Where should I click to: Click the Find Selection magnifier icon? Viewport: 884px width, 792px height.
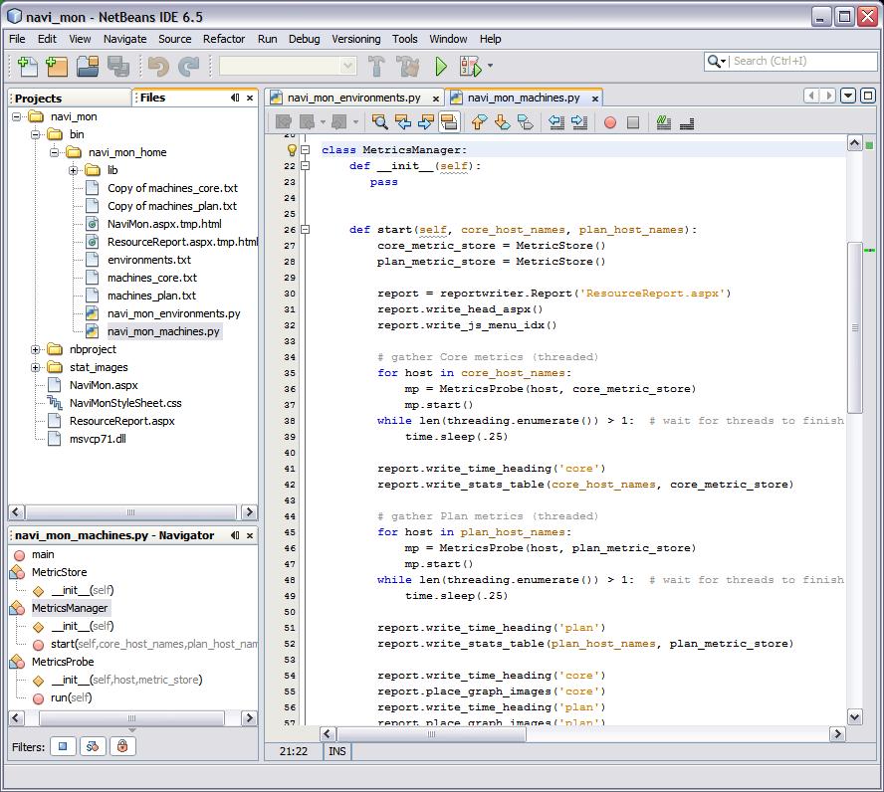pos(379,122)
